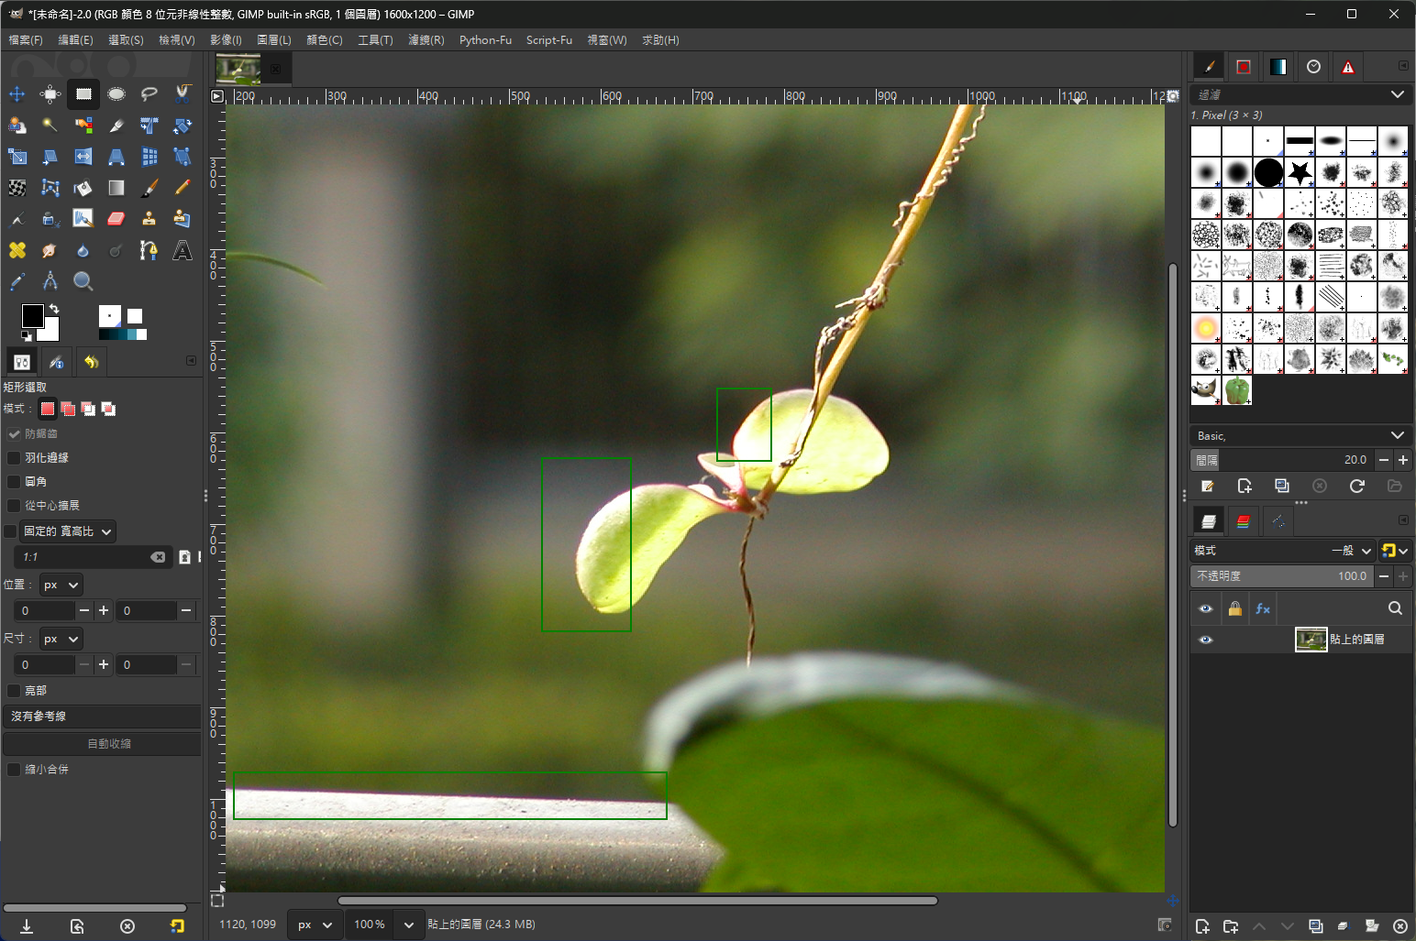1416x941 pixels.
Task: Open the 固定的 寬高比 dropdown
Action: point(68,531)
